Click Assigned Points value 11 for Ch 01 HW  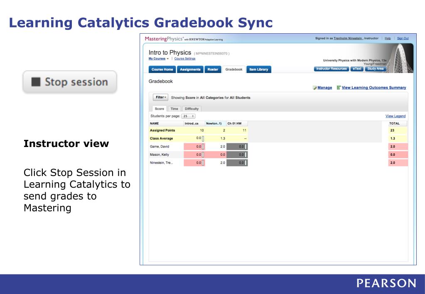pyautogui.click(x=244, y=130)
